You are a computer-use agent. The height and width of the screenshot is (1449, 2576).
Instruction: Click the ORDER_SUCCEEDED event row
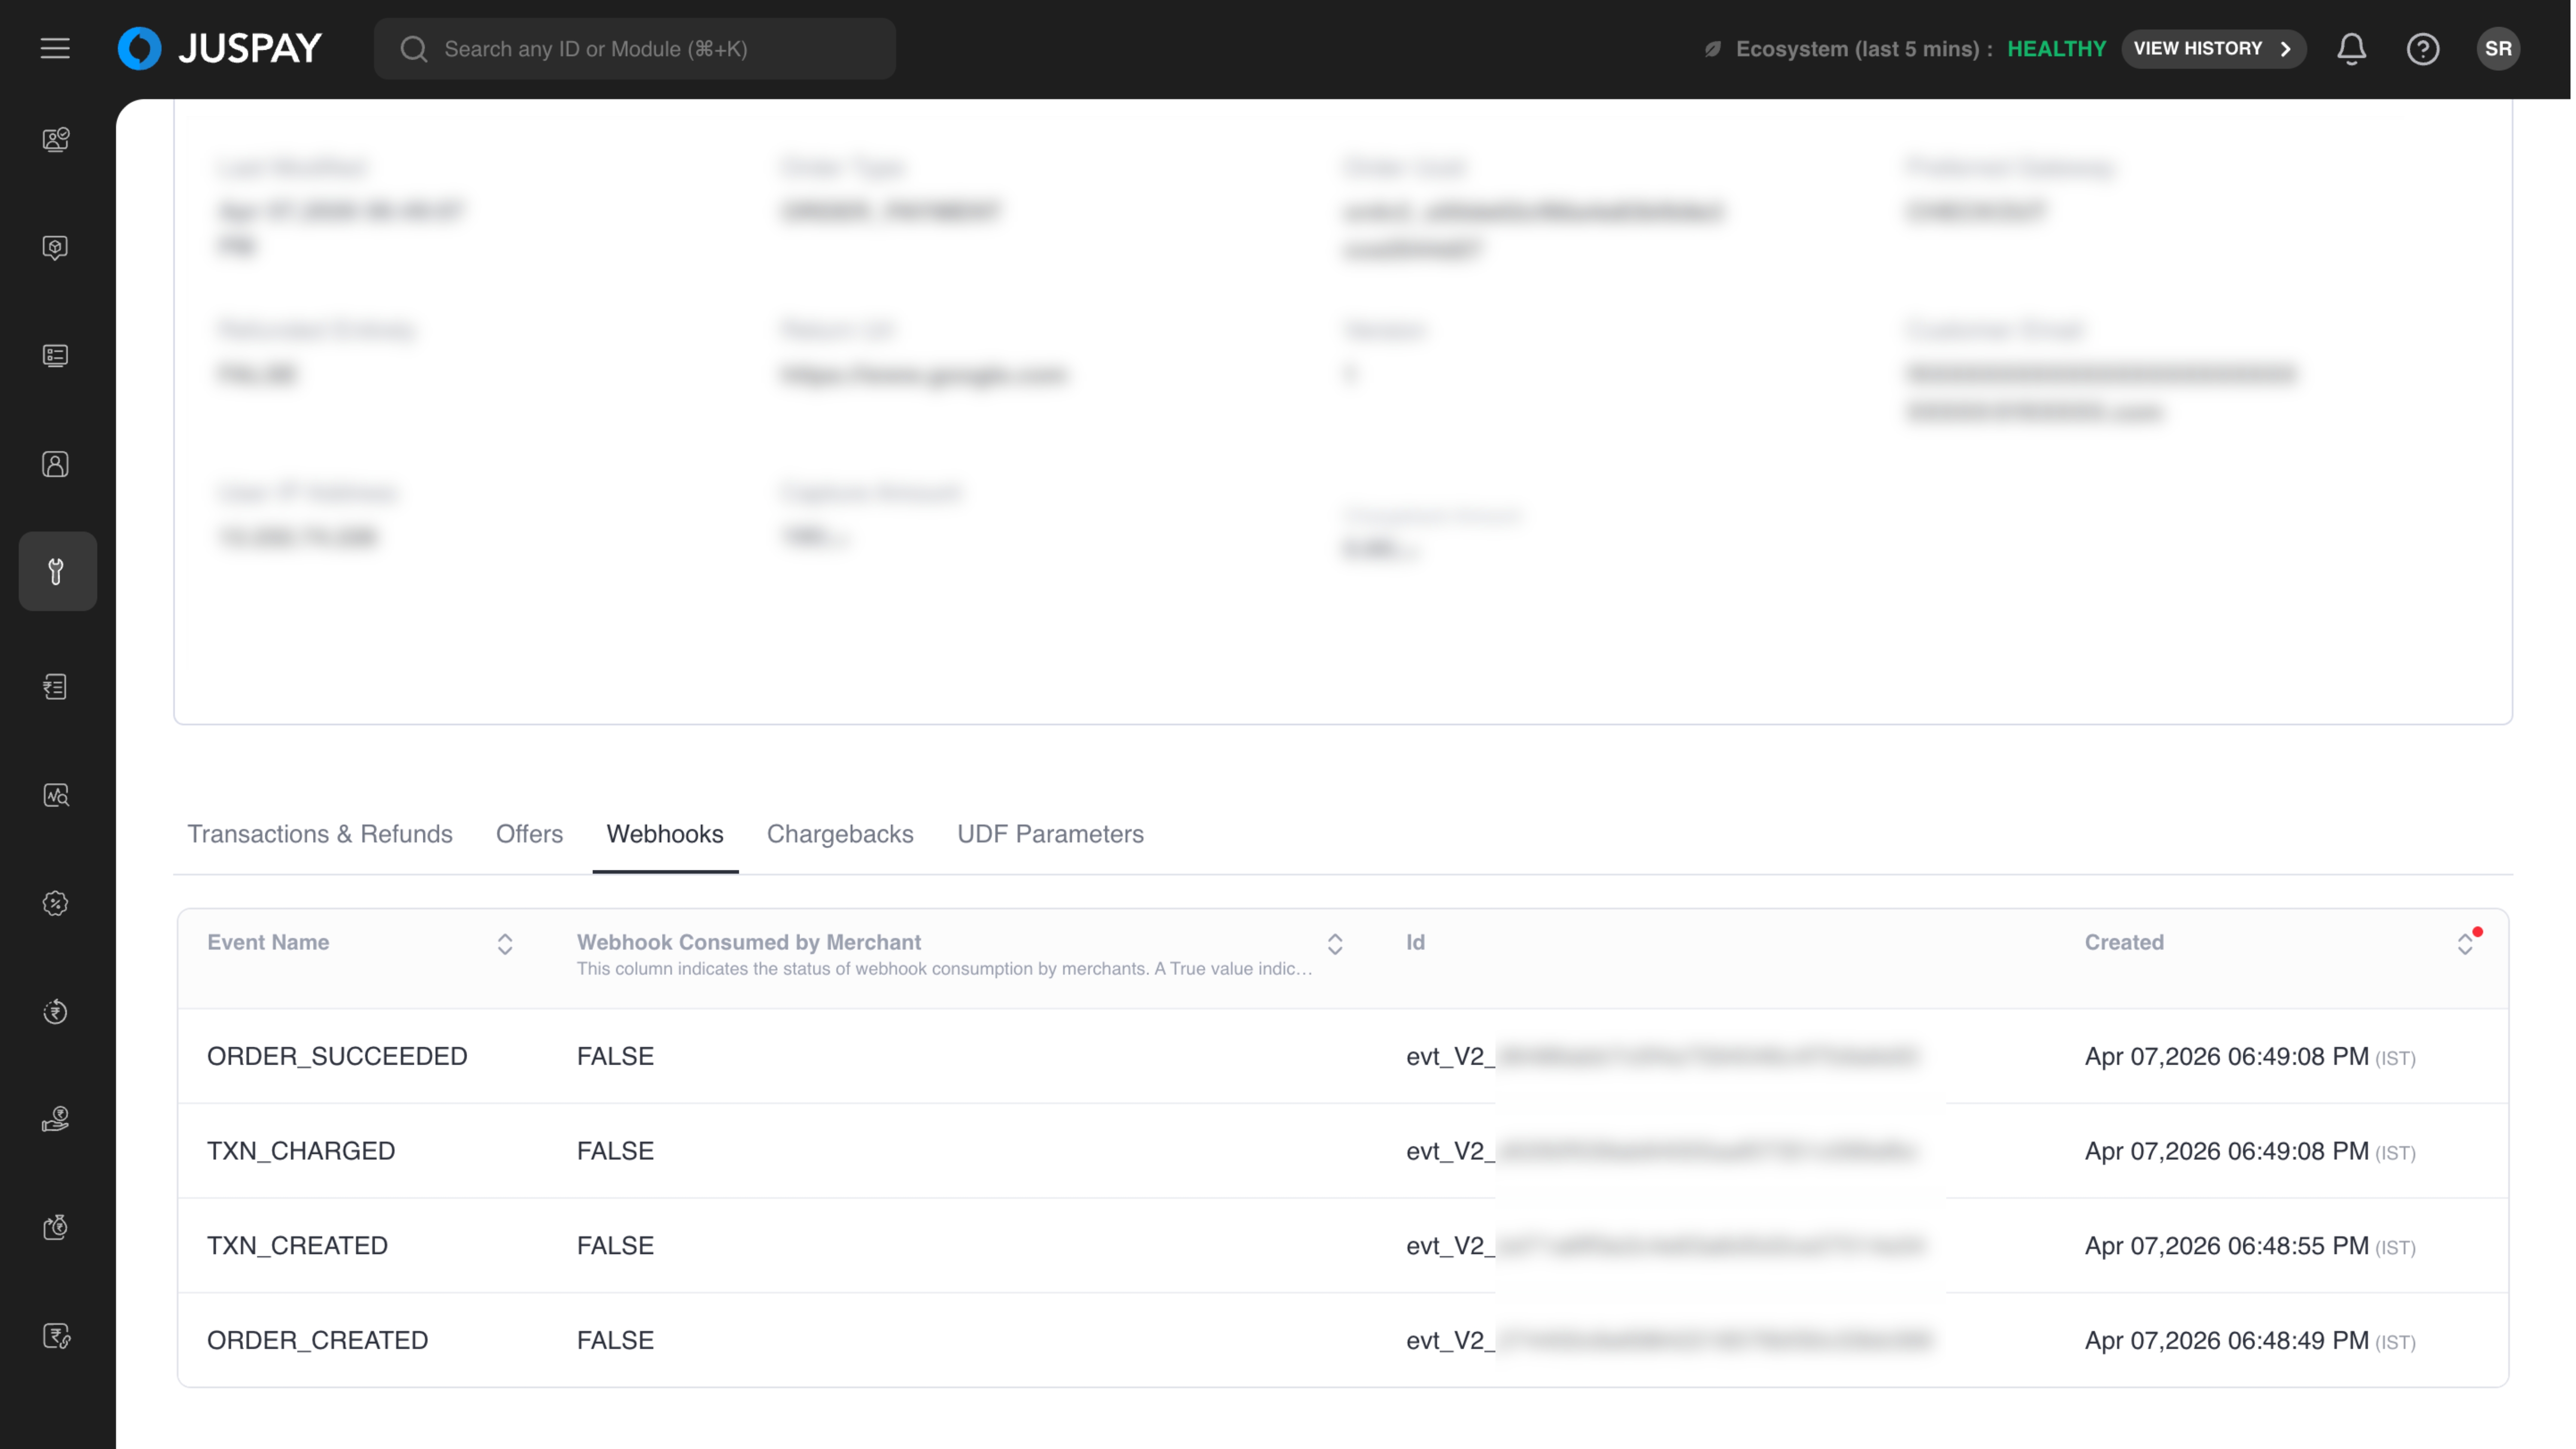click(x=1343, y=1056)
